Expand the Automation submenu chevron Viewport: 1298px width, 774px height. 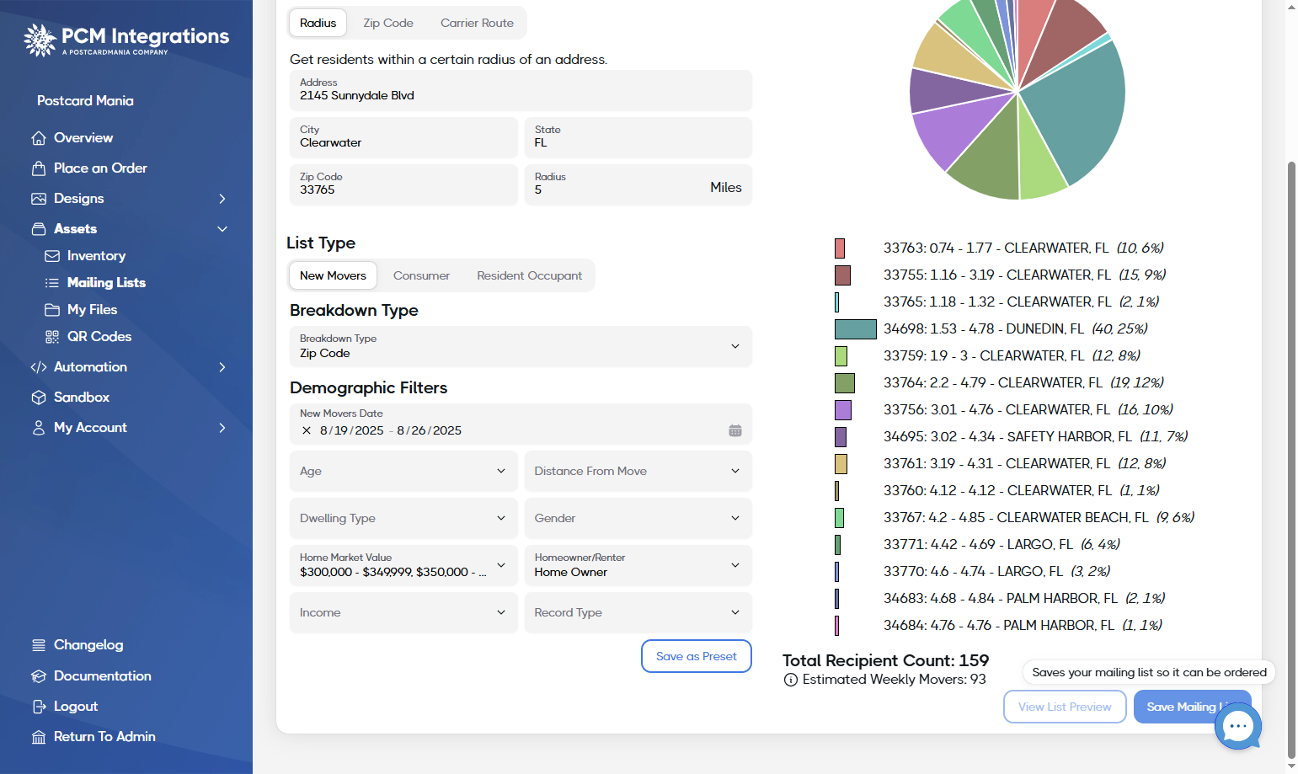[x=222, y=367]
